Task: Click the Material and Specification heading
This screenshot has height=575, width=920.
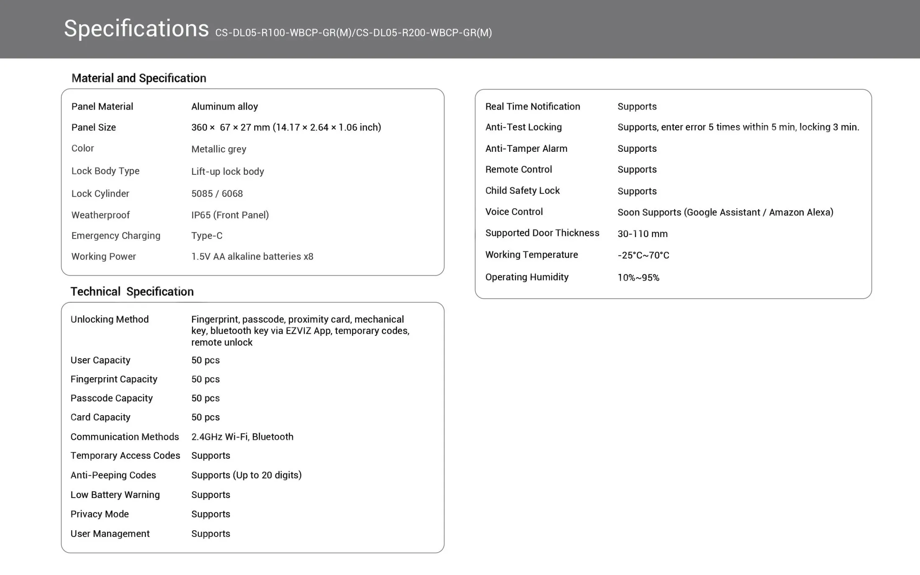Action: pos(138,78)
